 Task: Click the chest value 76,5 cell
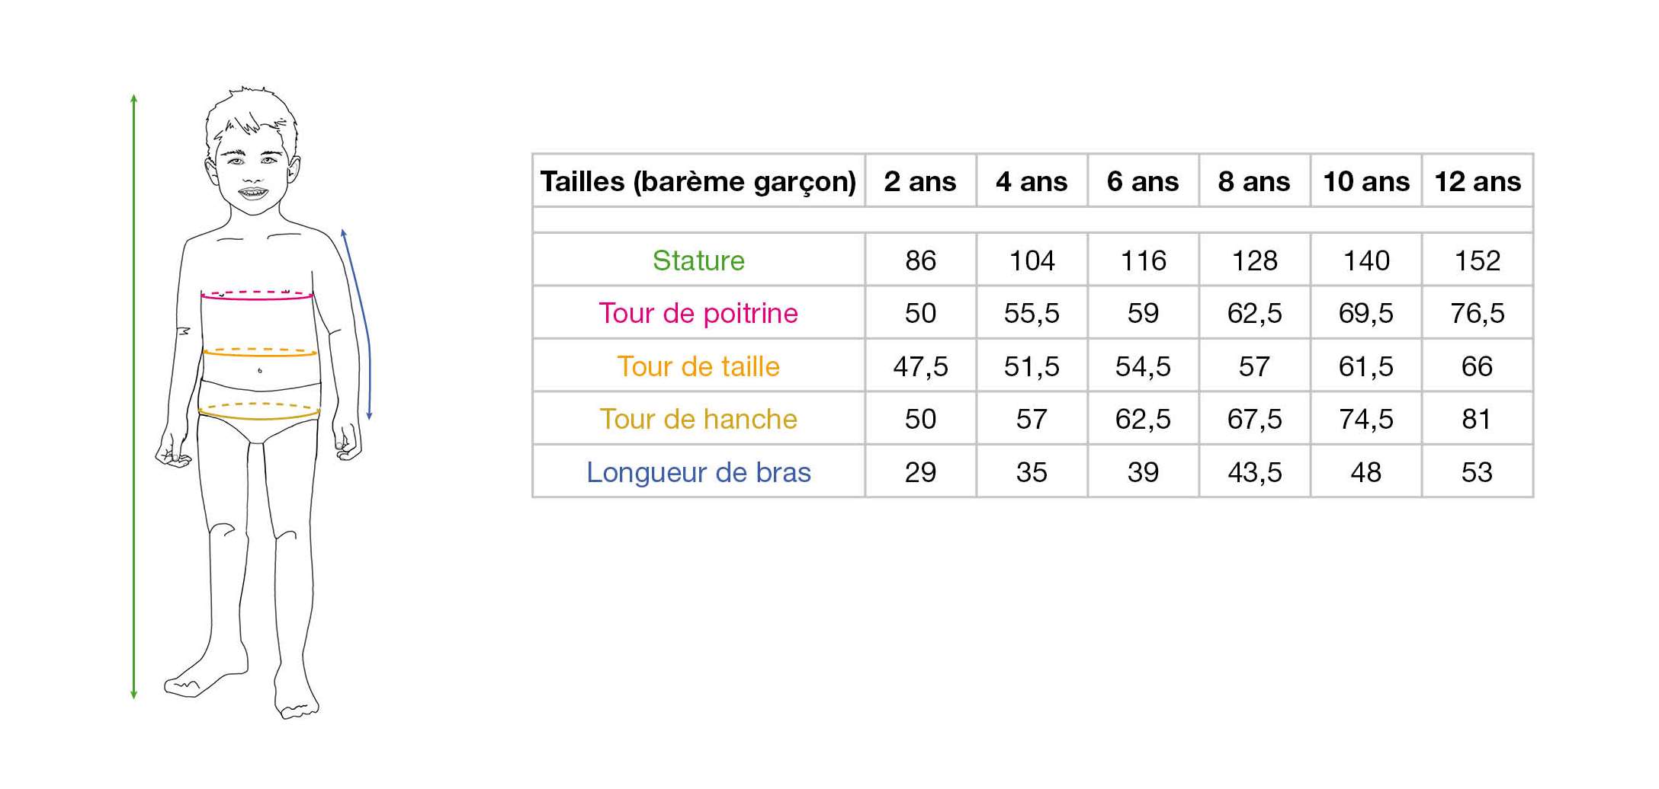(1478, 313)
